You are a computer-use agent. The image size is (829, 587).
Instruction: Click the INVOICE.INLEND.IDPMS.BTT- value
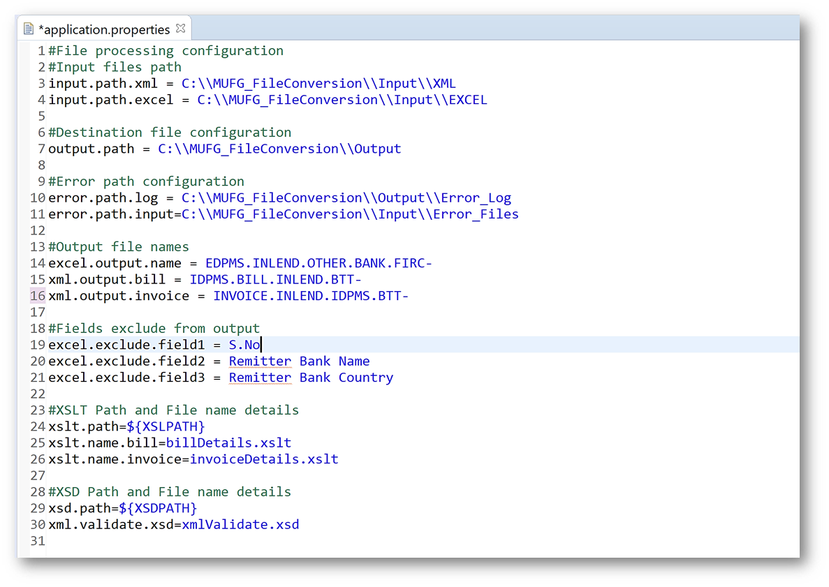(x=311, y=296)
